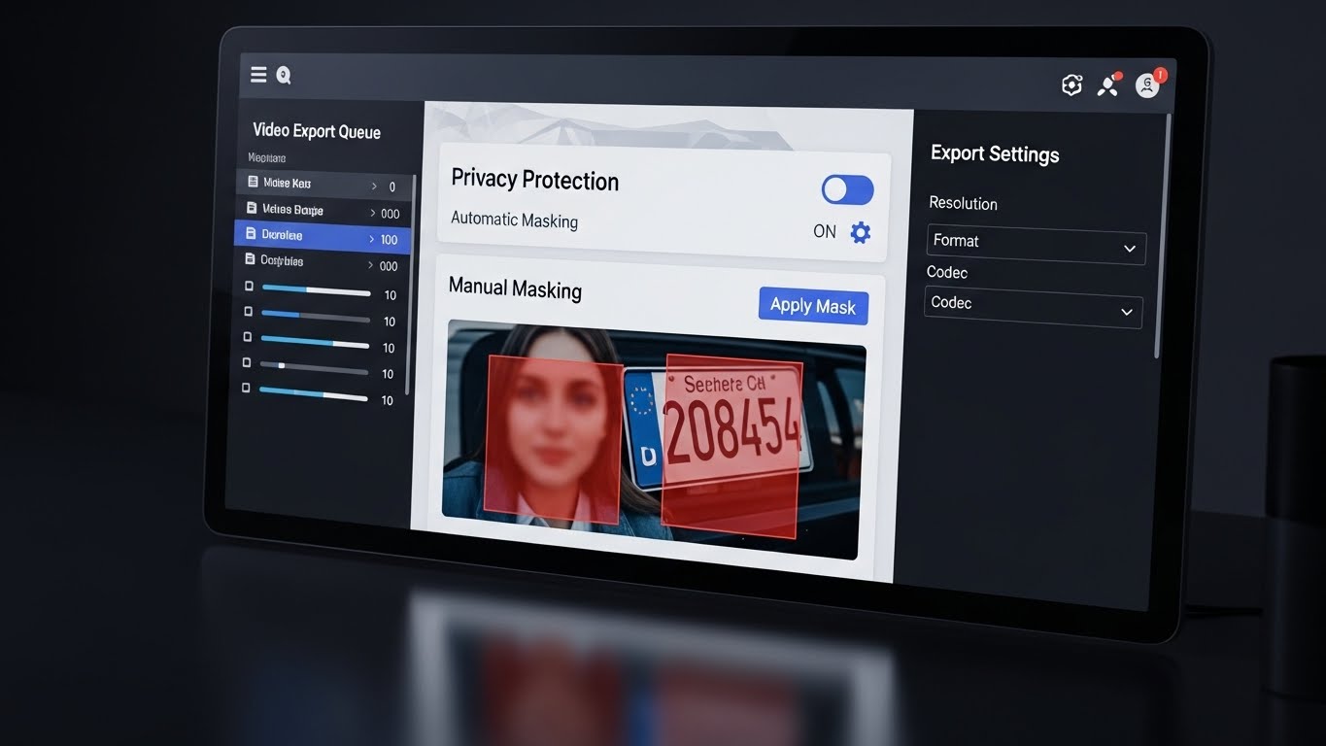Viewport: 1326px width, 746px height.
Task: Click the file icon of the first queue row
Action: pos(253,183)
